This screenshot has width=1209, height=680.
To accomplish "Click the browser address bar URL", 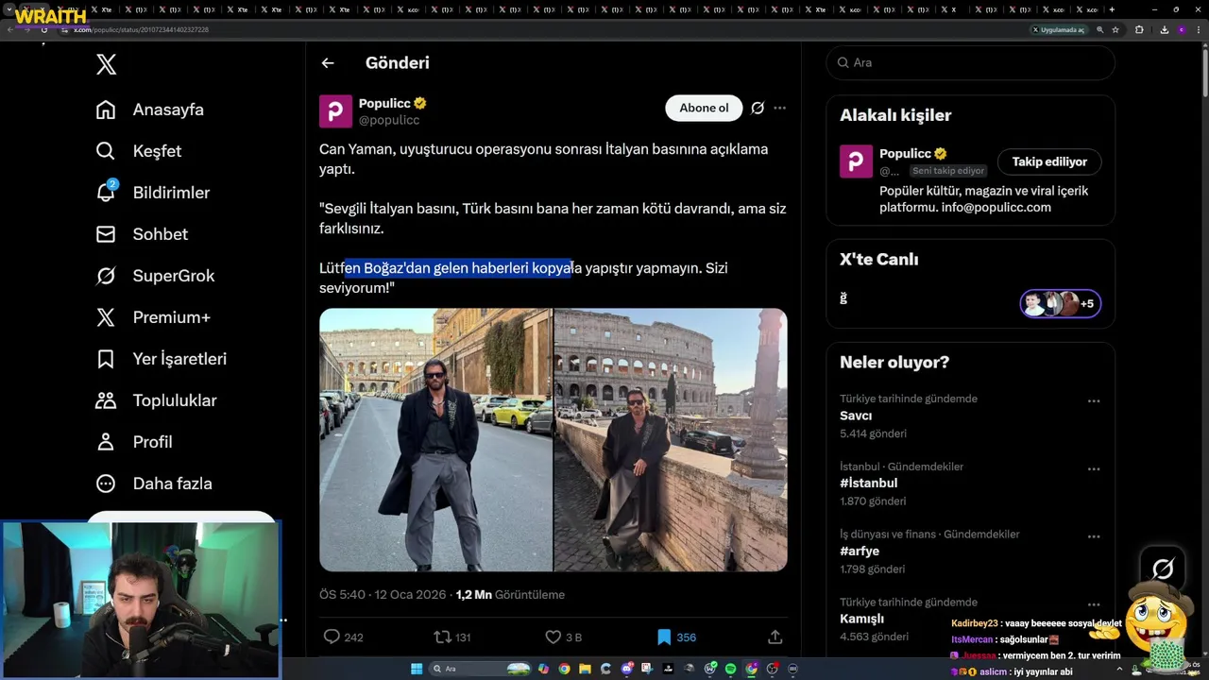I will [142, 29].
